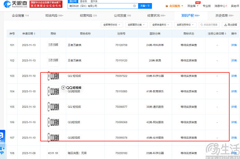This screenshot has height=159, width=240.
Task: Select registration number 75059180
Action: [x=121, y=153]
